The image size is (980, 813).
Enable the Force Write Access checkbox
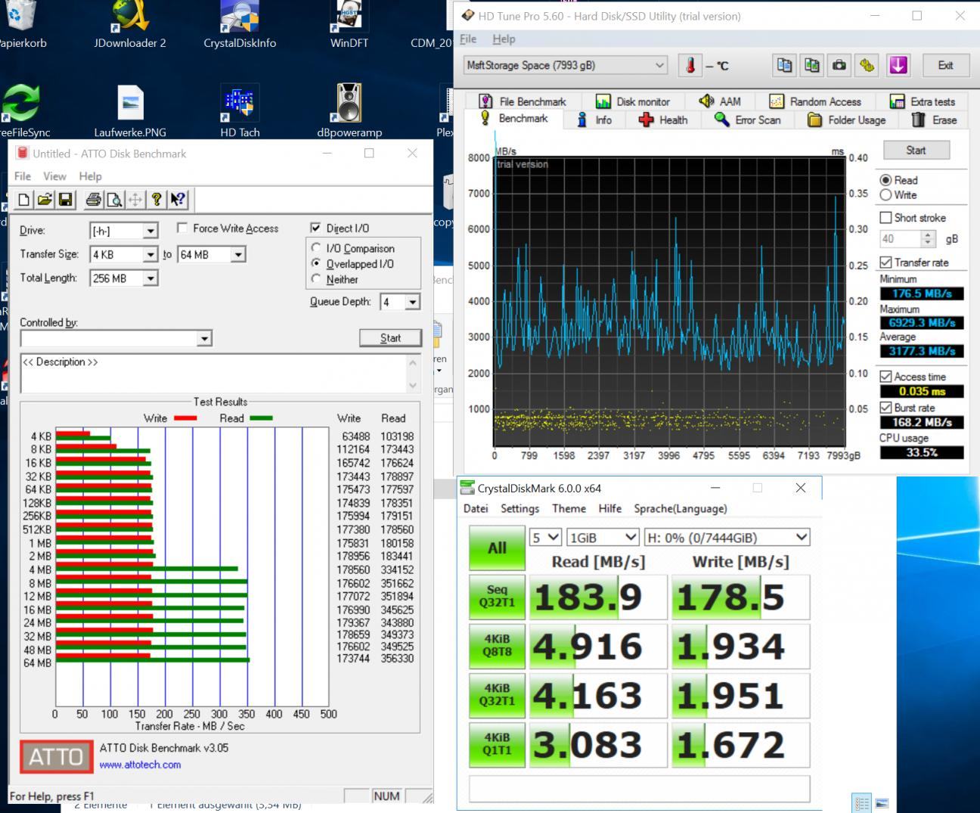[x=182, y=228]
